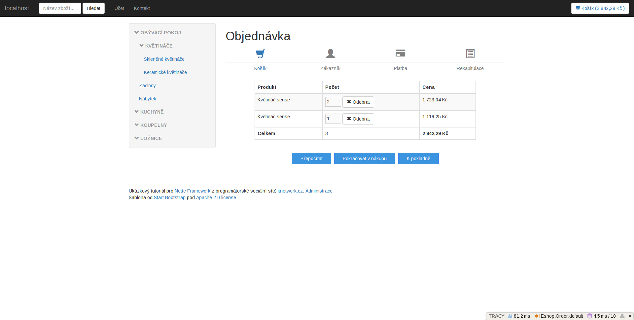Expand the Obývací pokoj category
The height and width of the screenshot is (320, 634).
point(158,33)
